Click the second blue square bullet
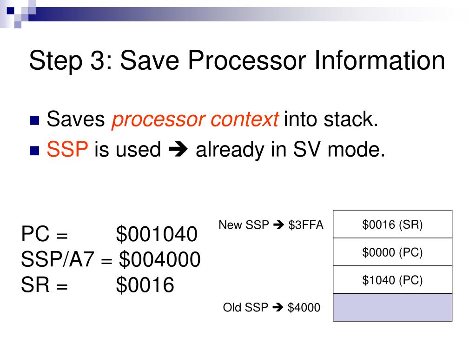476x357 pixels. tap(34, 151)
